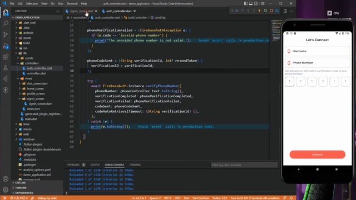Image resolution: width=356 pixels, height=200 pixels.
Task: Click the debug console filter input
Action: coord(244,165)
